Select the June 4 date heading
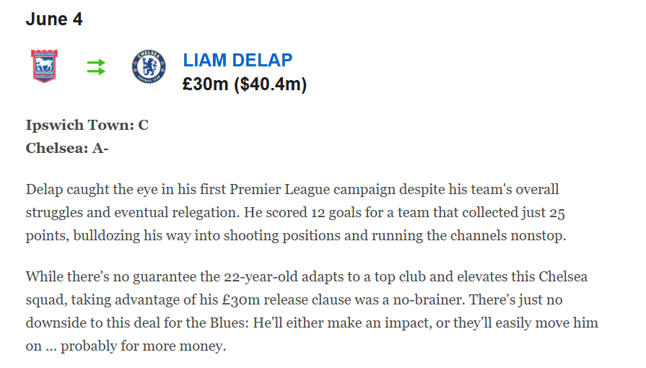 [x=54, y=19]
